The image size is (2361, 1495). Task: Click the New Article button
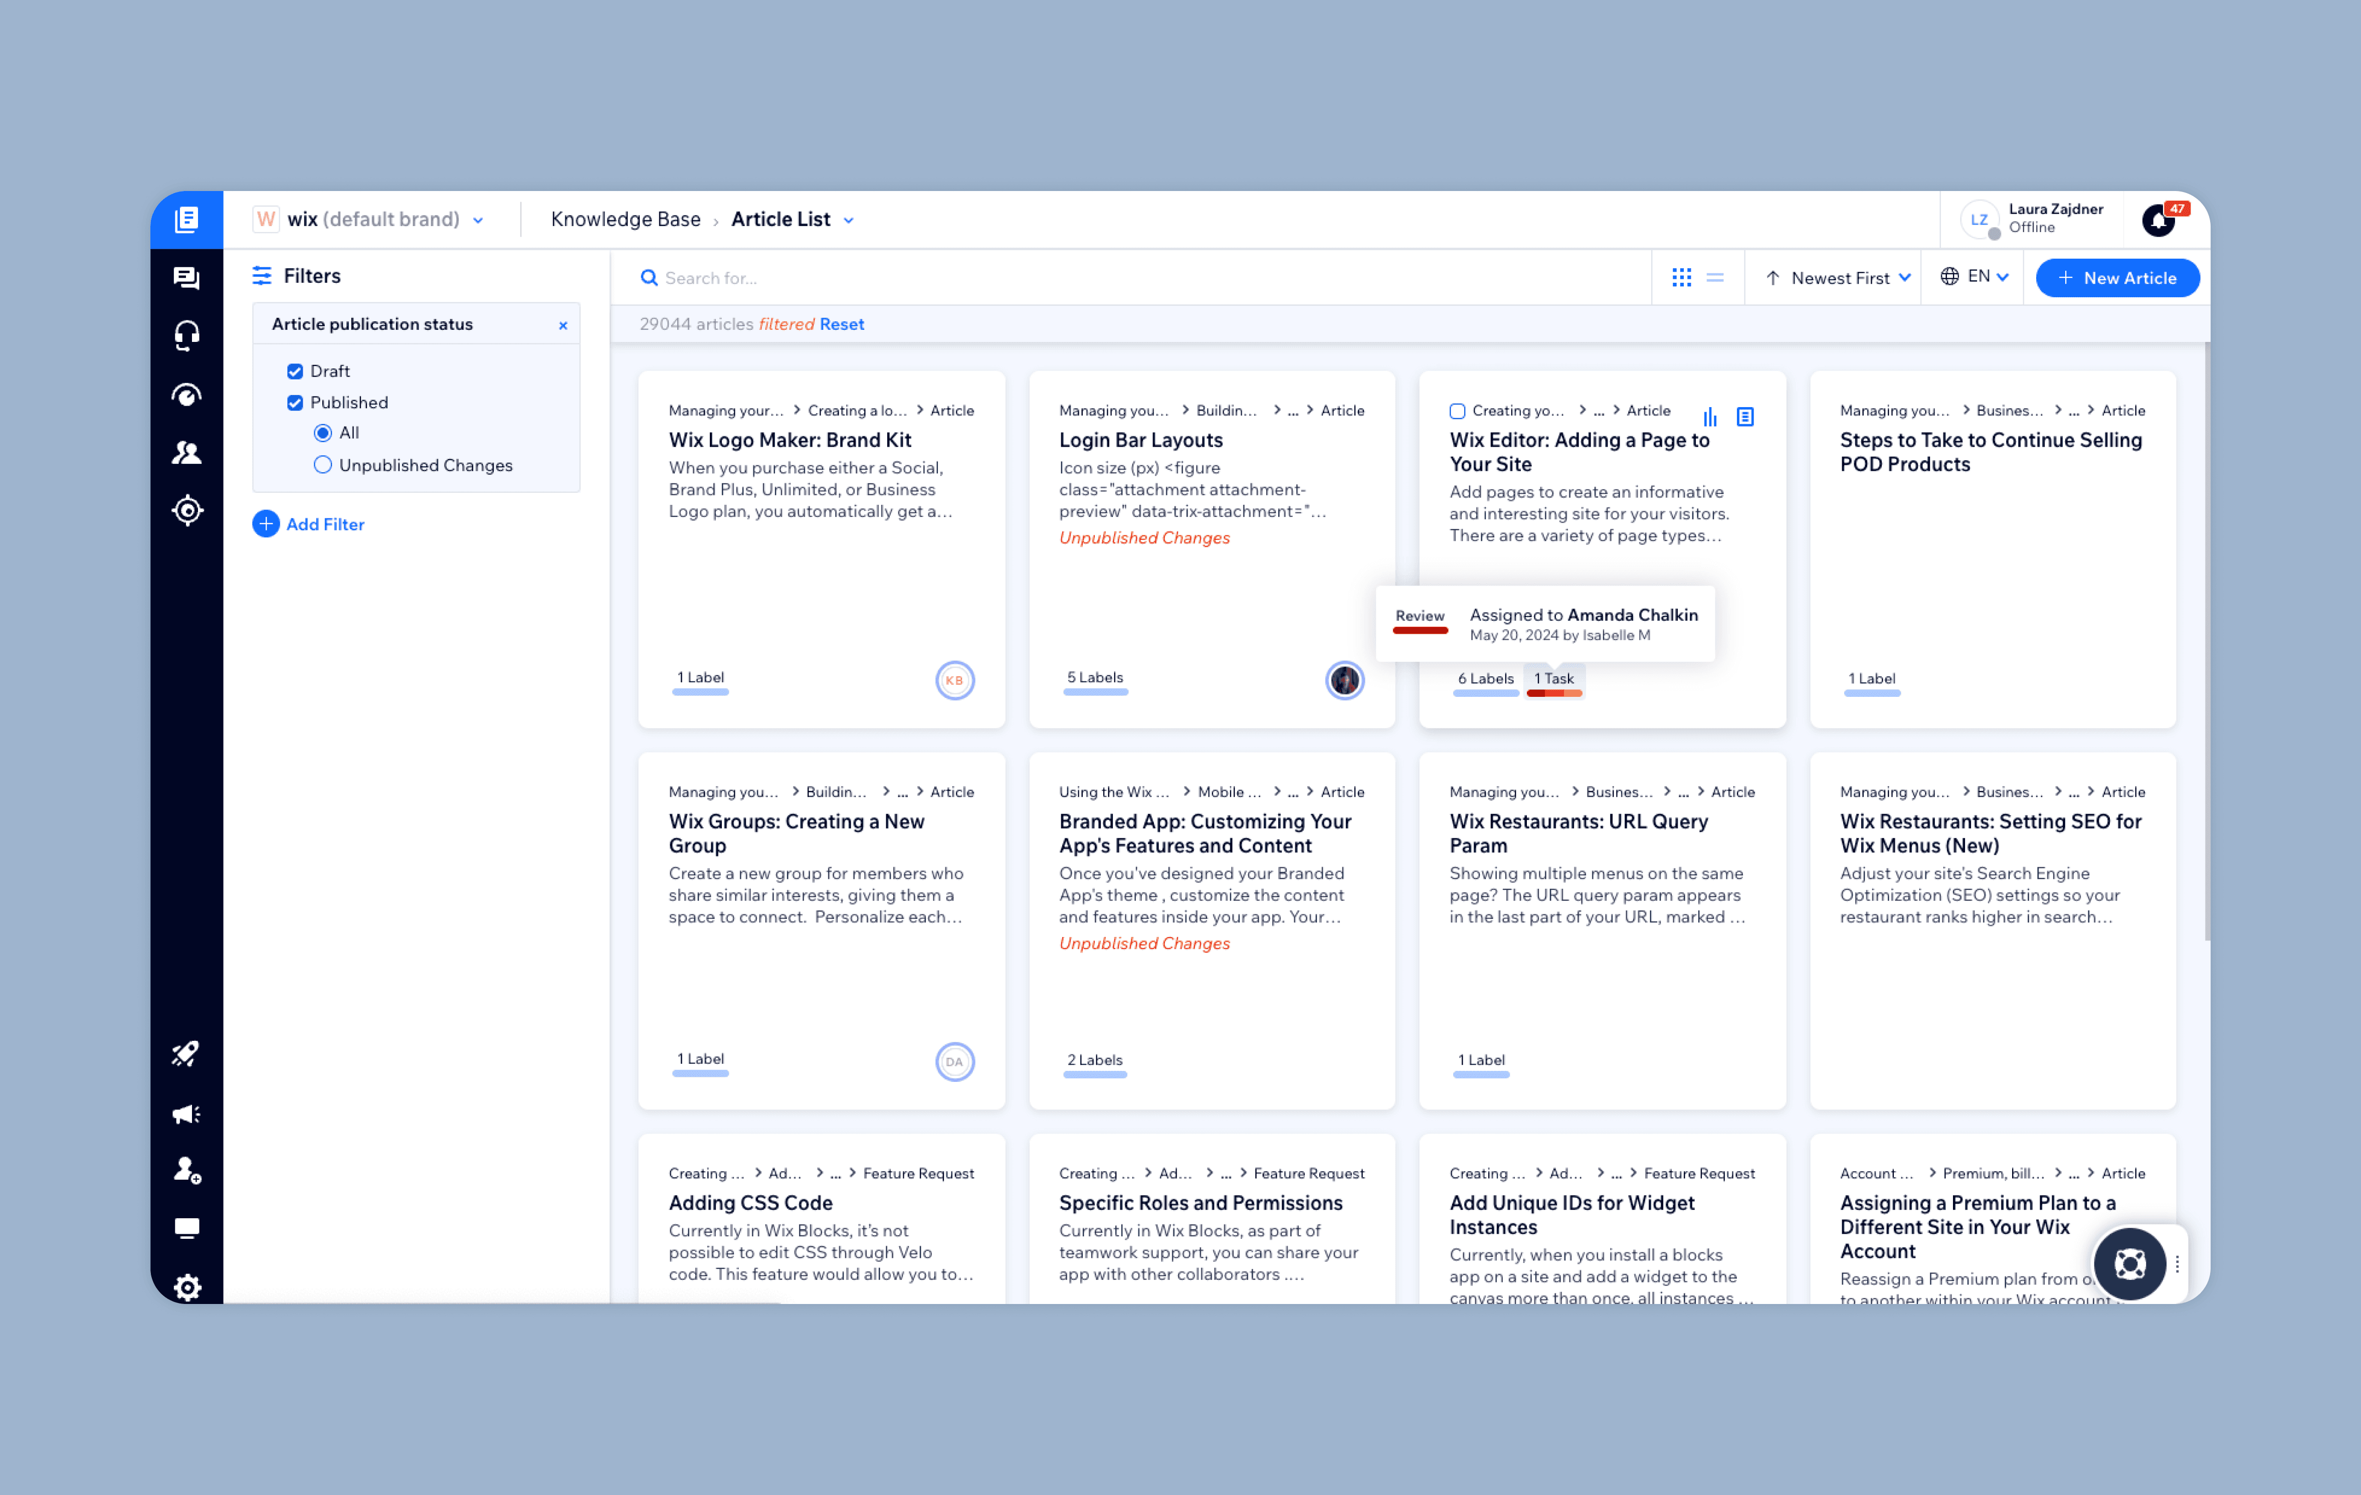2117,278
